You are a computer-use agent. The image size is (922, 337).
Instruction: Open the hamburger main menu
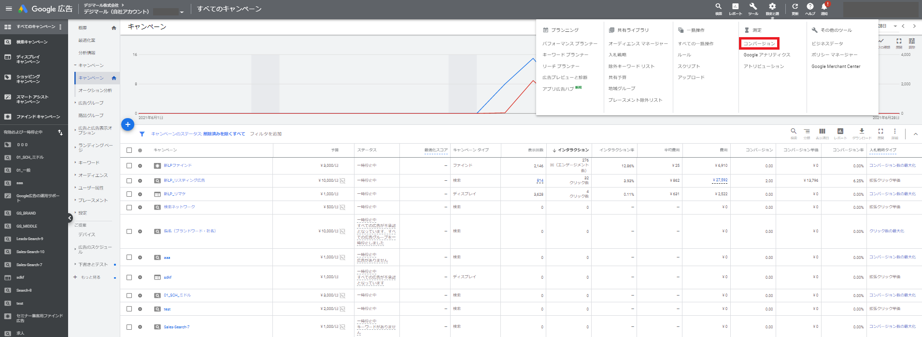point(9,9)
